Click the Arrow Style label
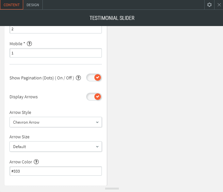Image resolution: width=223 pixels, height=192 pixels. (20, 113)
